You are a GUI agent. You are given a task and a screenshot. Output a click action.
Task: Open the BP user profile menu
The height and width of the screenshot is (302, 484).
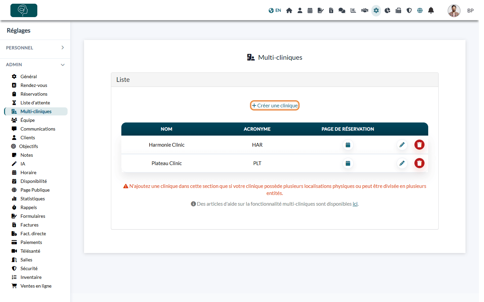click(461, 11)
